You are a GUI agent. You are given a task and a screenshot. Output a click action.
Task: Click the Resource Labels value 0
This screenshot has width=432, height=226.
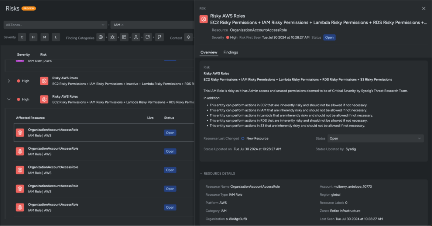pyautogui.click(x=346, y=203)
